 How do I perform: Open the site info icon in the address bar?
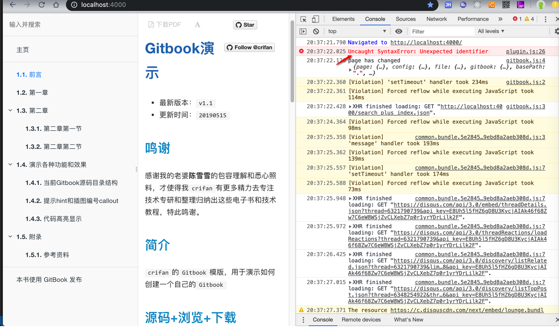pos(74,5)
